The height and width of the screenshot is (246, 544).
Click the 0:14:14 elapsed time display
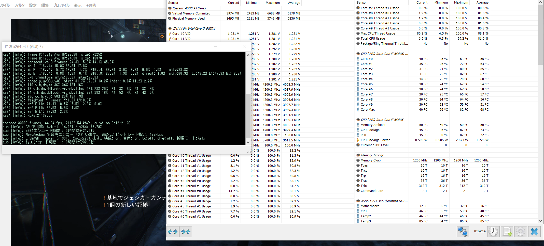pyautogui.click(x=480, y=231)
